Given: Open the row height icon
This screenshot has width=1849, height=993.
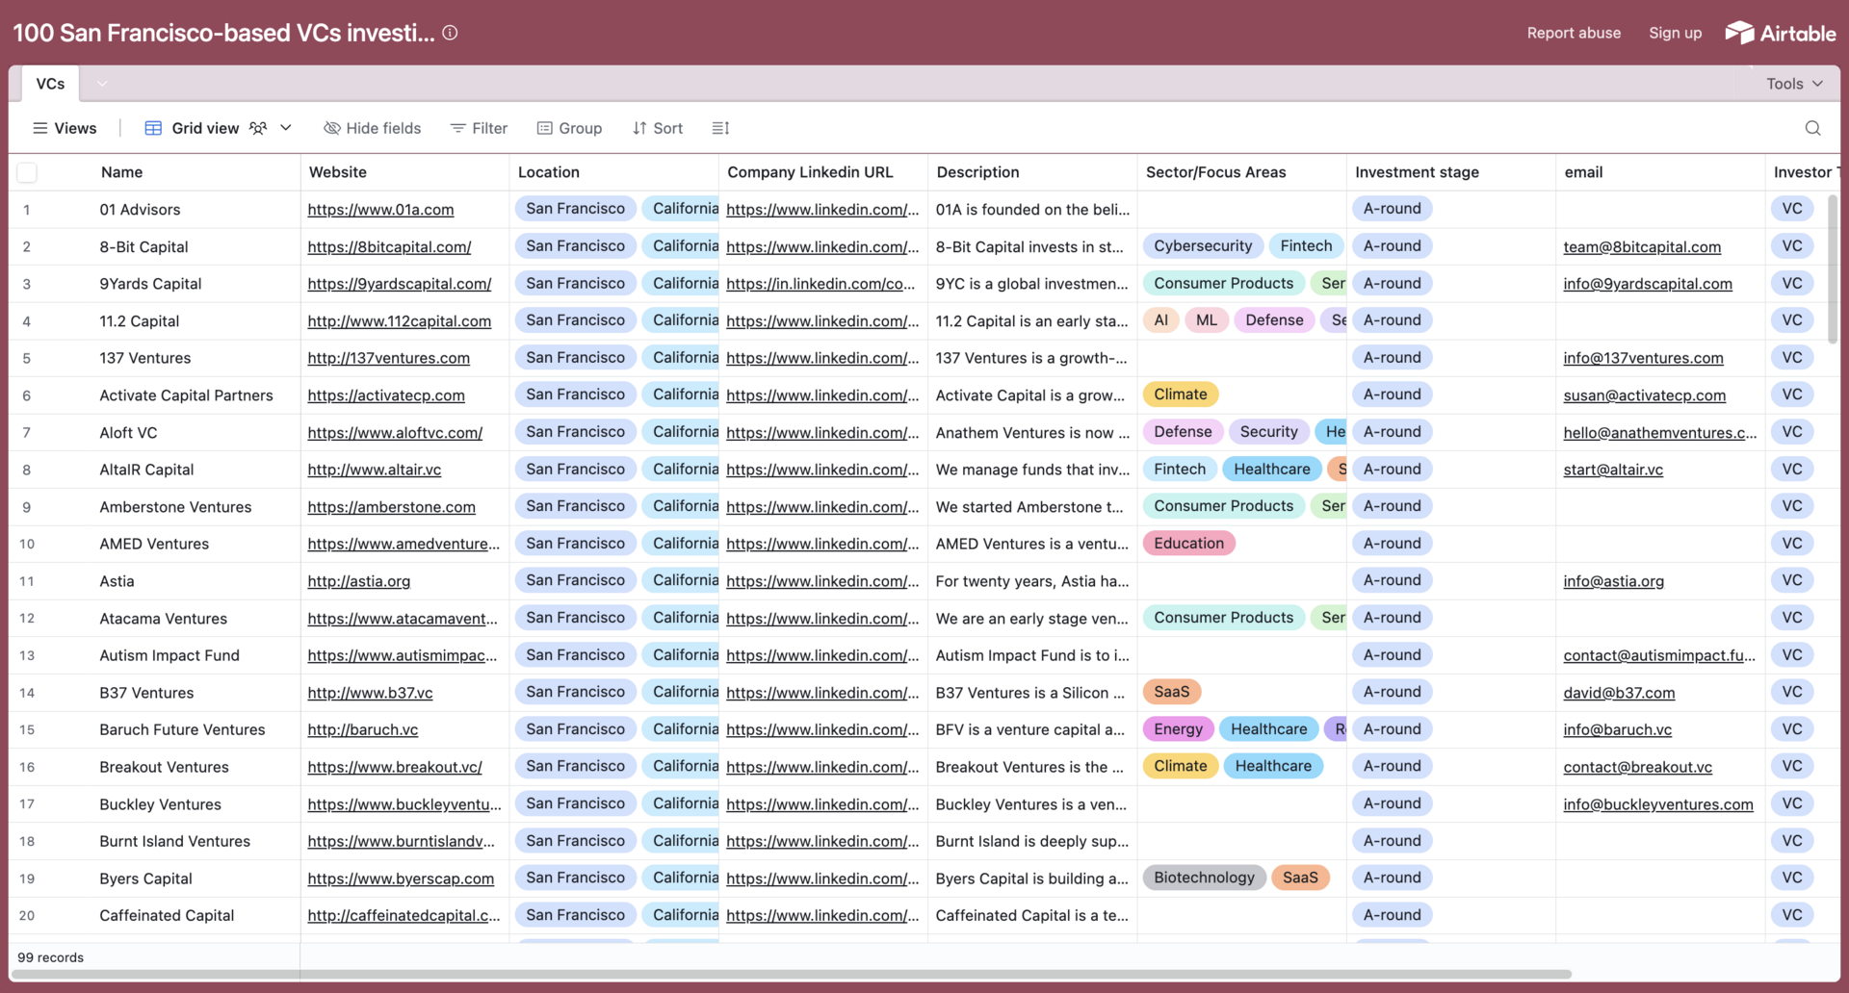Looking at the screenshot, I should (720, 128).
